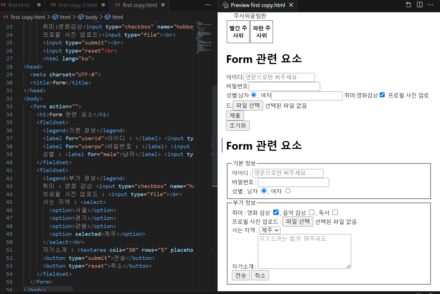Open the editor group more actions menu
440x294 pixels.
pos(208,5)
